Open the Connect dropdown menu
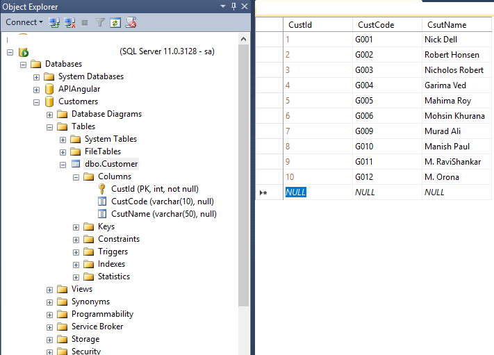Image resolution: width=494 pixels, height=355 pixels. (24, 22)
